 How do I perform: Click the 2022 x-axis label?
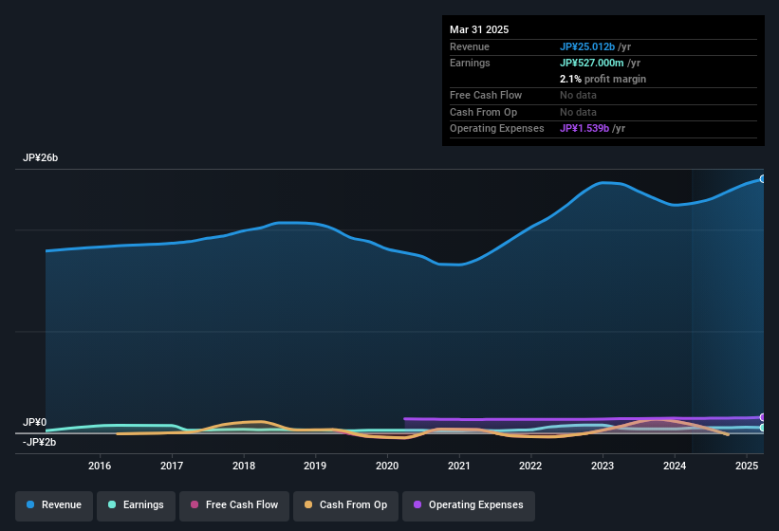coord(530,466)
